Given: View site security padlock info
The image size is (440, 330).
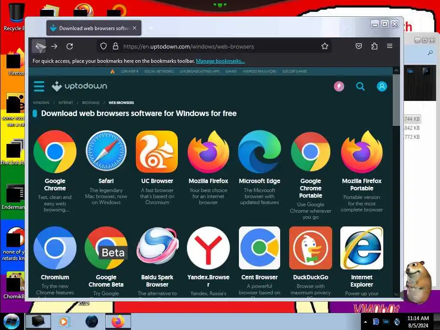Looking at the screenshot, I should point(115,46).
